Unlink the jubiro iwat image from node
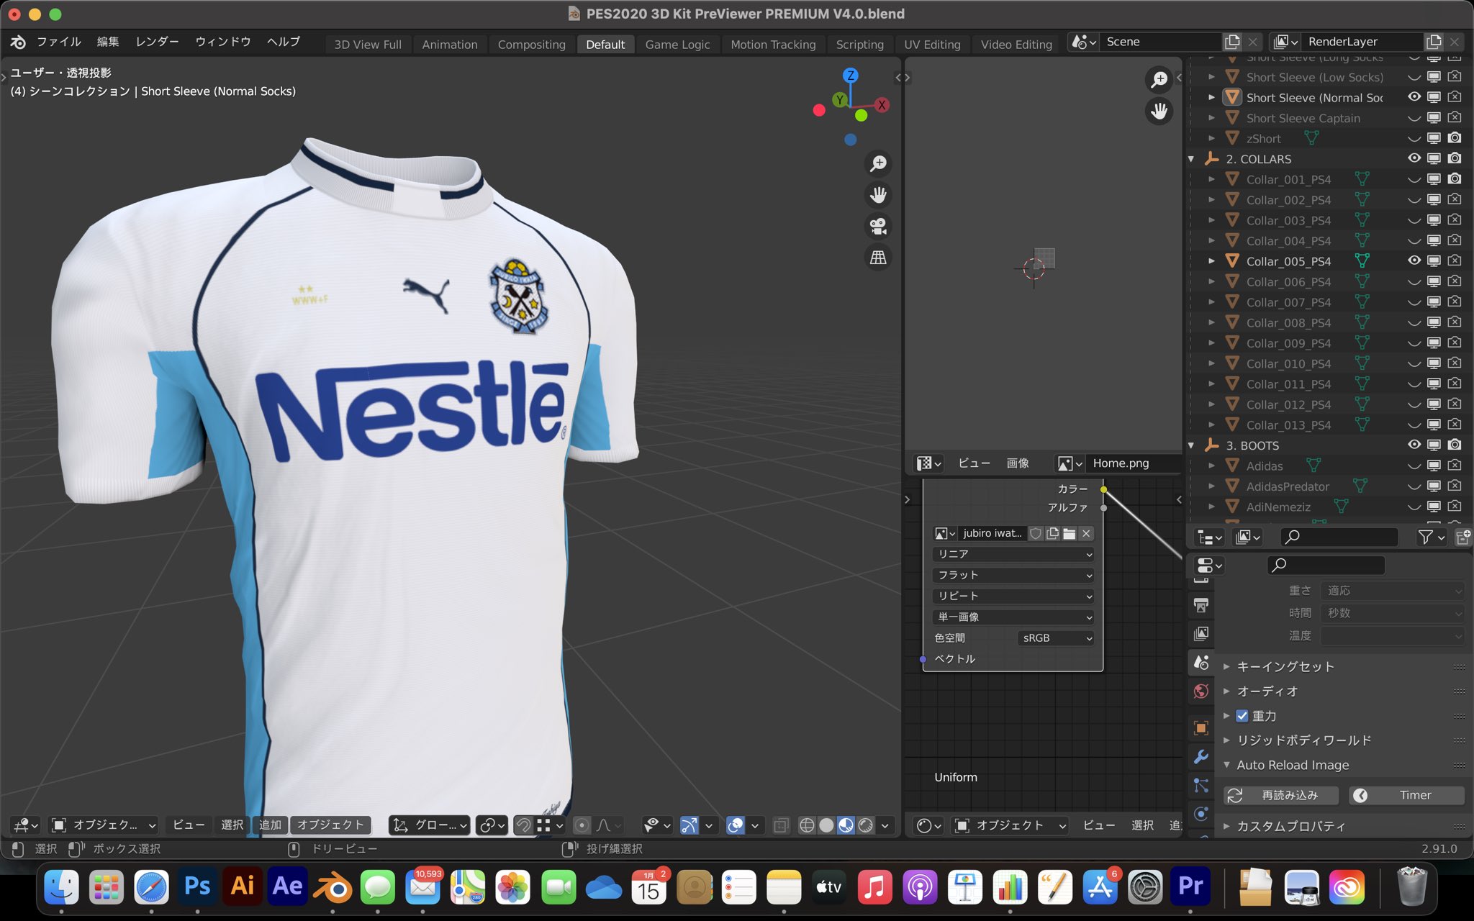Viewport: 1474px width, 921px height. pyautogui.click(x=1087, y=533)
